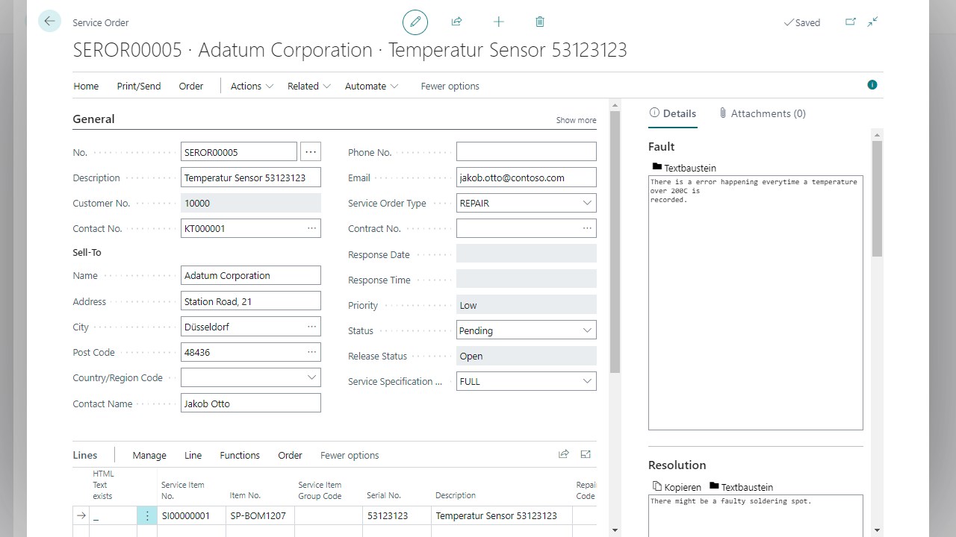Open the Country/Region Code dropdown
The height and width of the screenshot is (537, 956).
[311, 377]
